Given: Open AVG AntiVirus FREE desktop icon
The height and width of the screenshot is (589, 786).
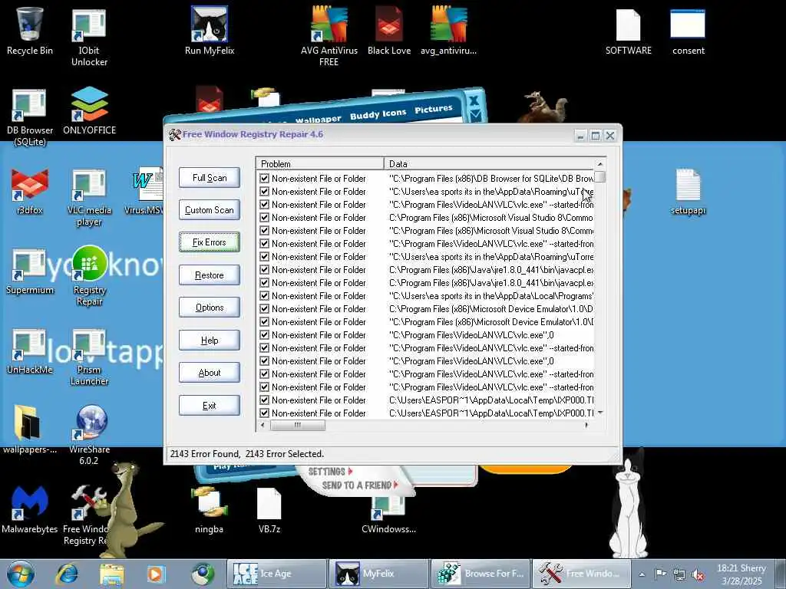Looking at the screenshot, I should 329,37.
